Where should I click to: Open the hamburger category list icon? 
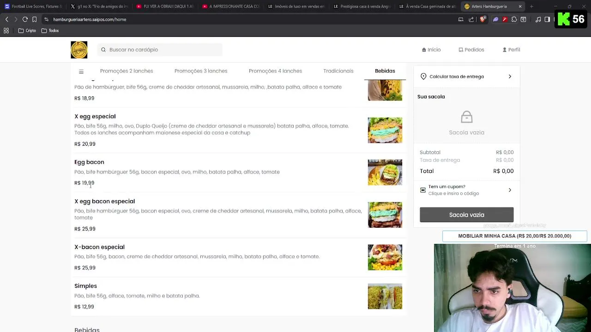(81, 71)
